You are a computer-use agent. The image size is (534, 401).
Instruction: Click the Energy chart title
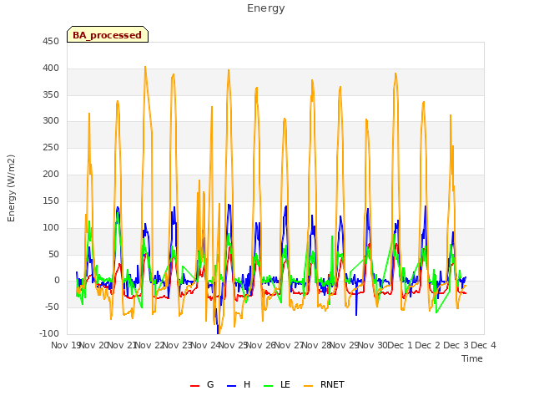(x=266, y=8)
